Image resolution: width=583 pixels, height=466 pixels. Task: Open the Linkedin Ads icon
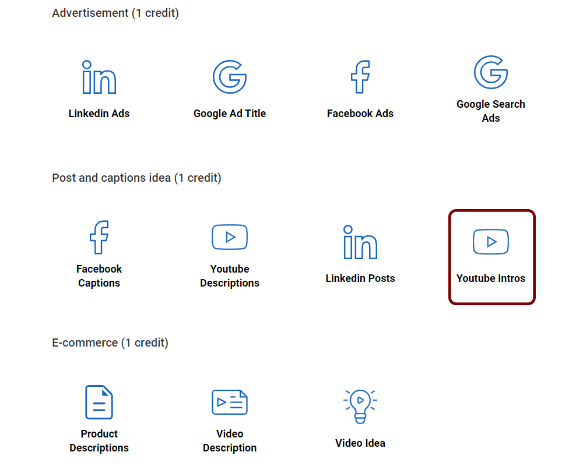tap(99, 77)
